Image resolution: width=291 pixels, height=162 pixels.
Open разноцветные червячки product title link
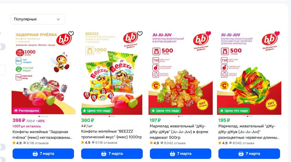click(x=249, y=132)
